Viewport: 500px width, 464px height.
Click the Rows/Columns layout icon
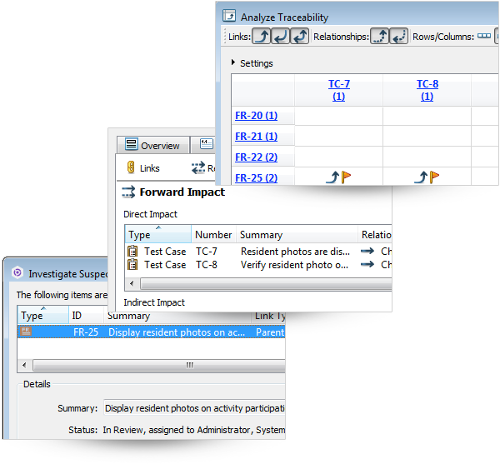pos(484,36)
